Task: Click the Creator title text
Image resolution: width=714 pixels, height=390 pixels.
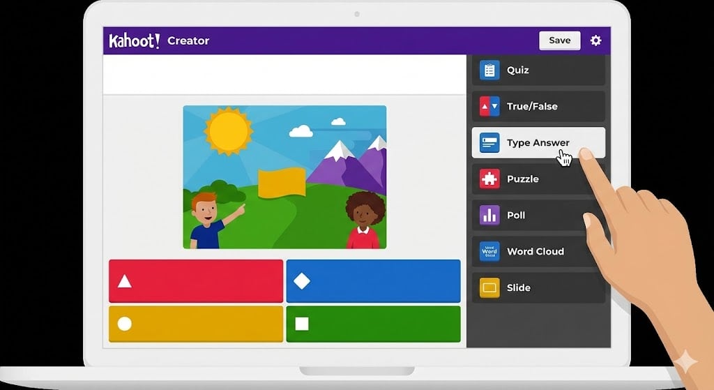Action: [x=188, y=40]
